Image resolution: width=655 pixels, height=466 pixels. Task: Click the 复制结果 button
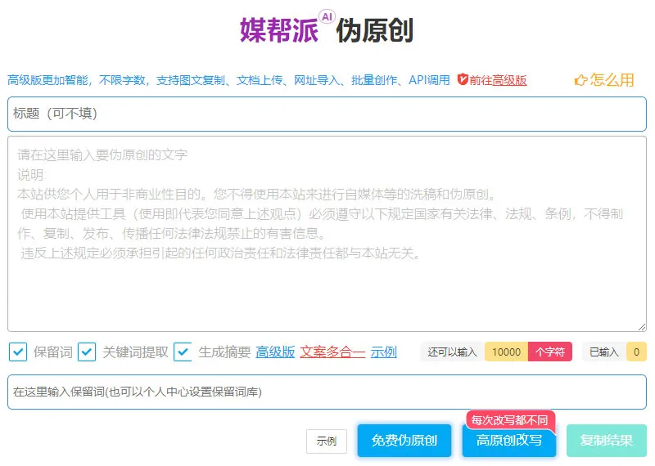coord(607,440)
